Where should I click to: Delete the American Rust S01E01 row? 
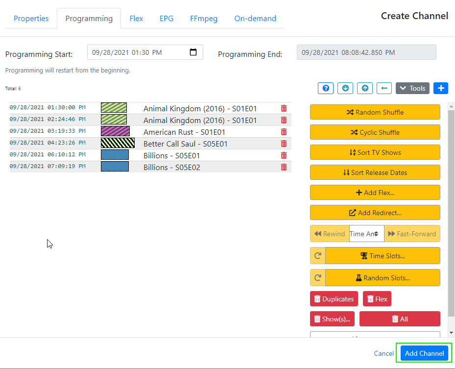[x=284, y=132]
